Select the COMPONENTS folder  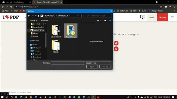56,31
